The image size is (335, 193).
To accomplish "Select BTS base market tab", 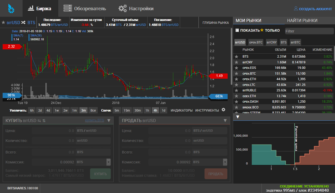I will click(284, 42).
